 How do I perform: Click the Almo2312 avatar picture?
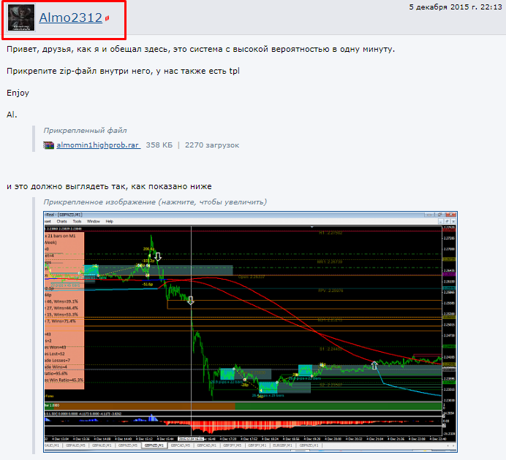coord(21,18)
